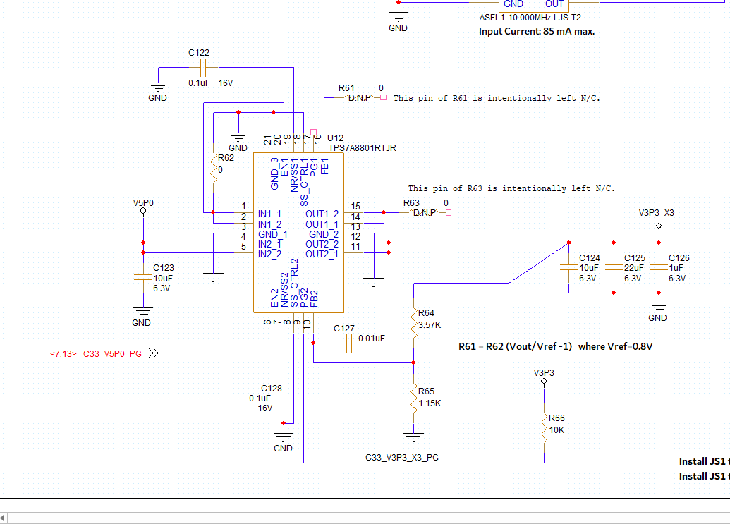Select the R64 value 3.57K

pos(430,325)
